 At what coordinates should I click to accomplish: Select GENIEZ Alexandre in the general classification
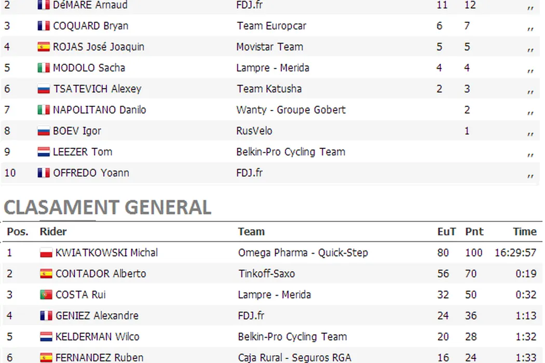click(97, 315)
